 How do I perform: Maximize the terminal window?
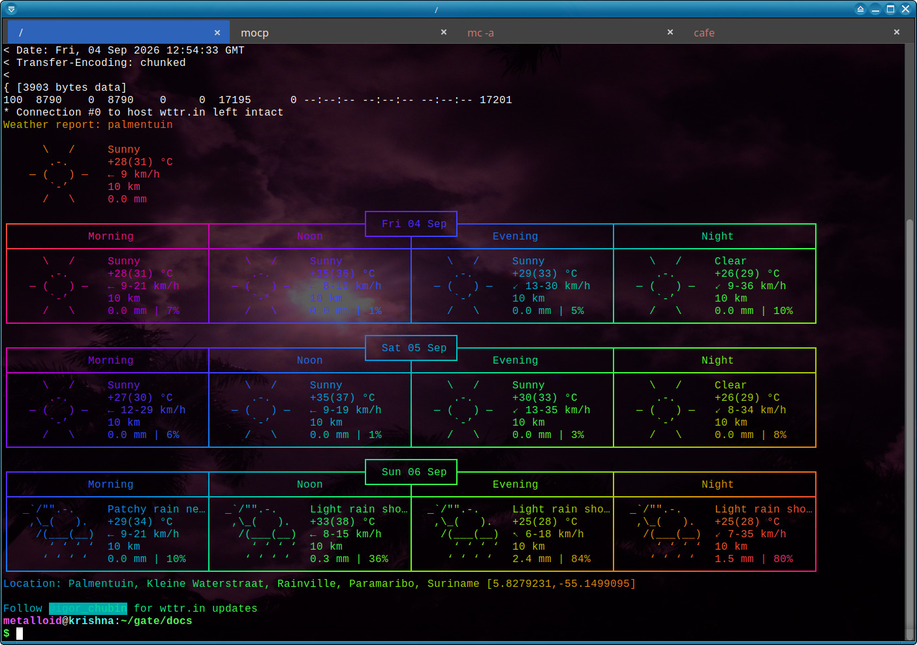[890, 9]
